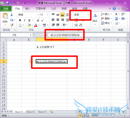Redo with the quick access arrow
Image resolution: width=130 pixels, height=118 pixels.
pyautogui.click(x=18, y=3)
